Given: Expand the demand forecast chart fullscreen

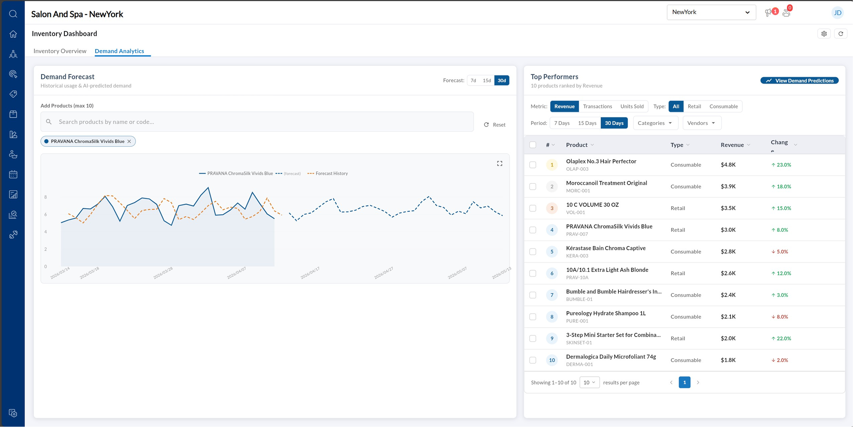Looking at the screenshot, I should click(x=499, y=163).
